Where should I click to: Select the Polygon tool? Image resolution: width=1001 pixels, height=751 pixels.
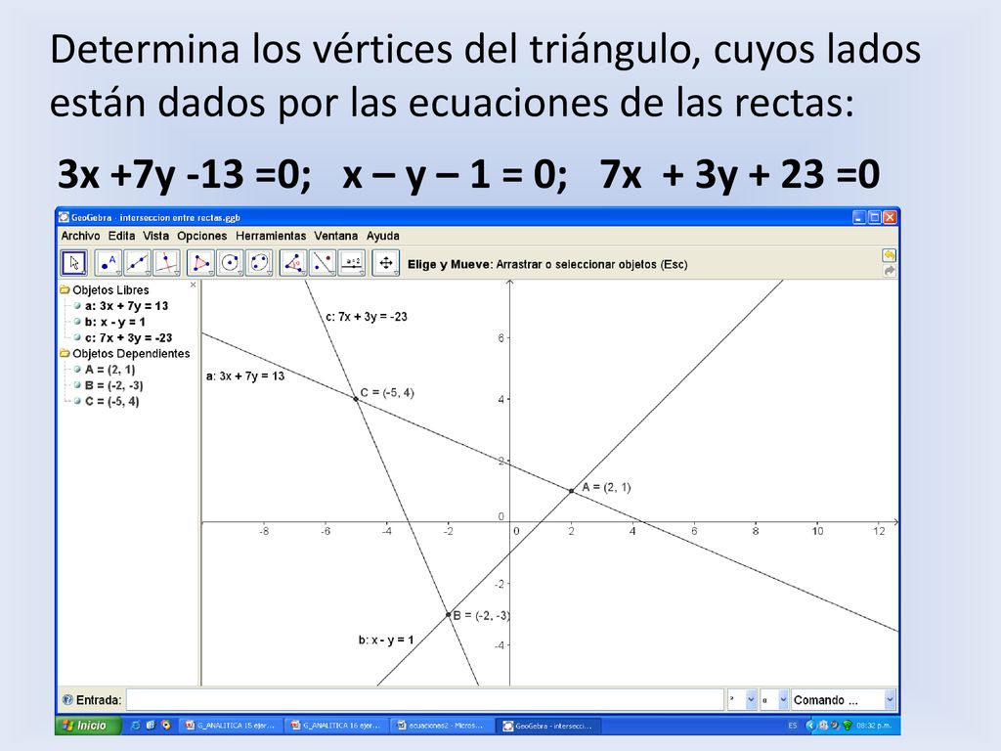tap(201, 263)
